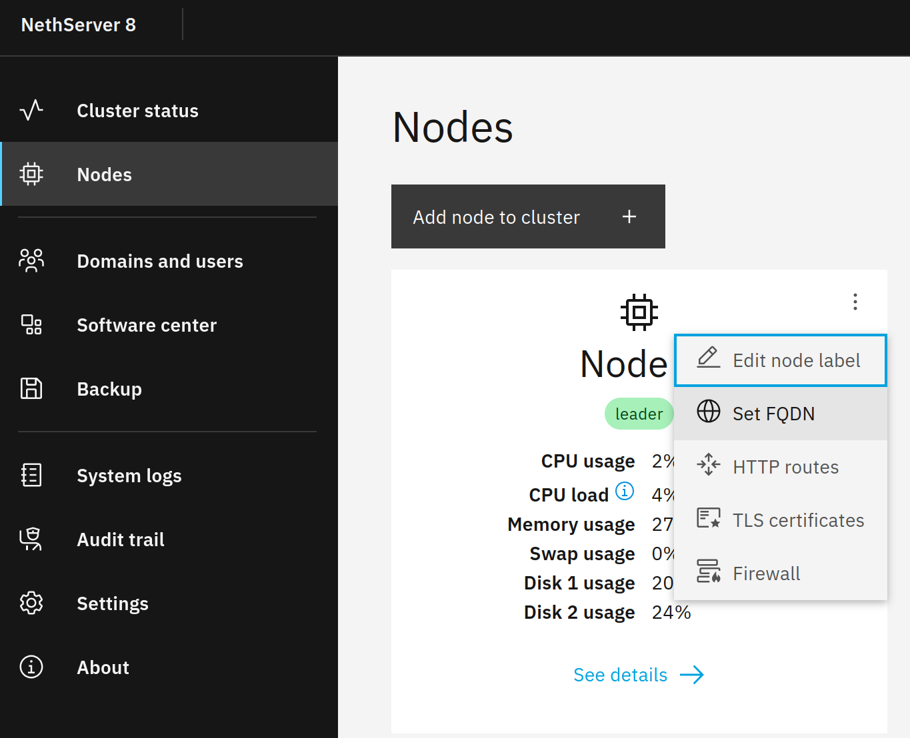Open TLS certificates from the node menu

coord(781,520)
